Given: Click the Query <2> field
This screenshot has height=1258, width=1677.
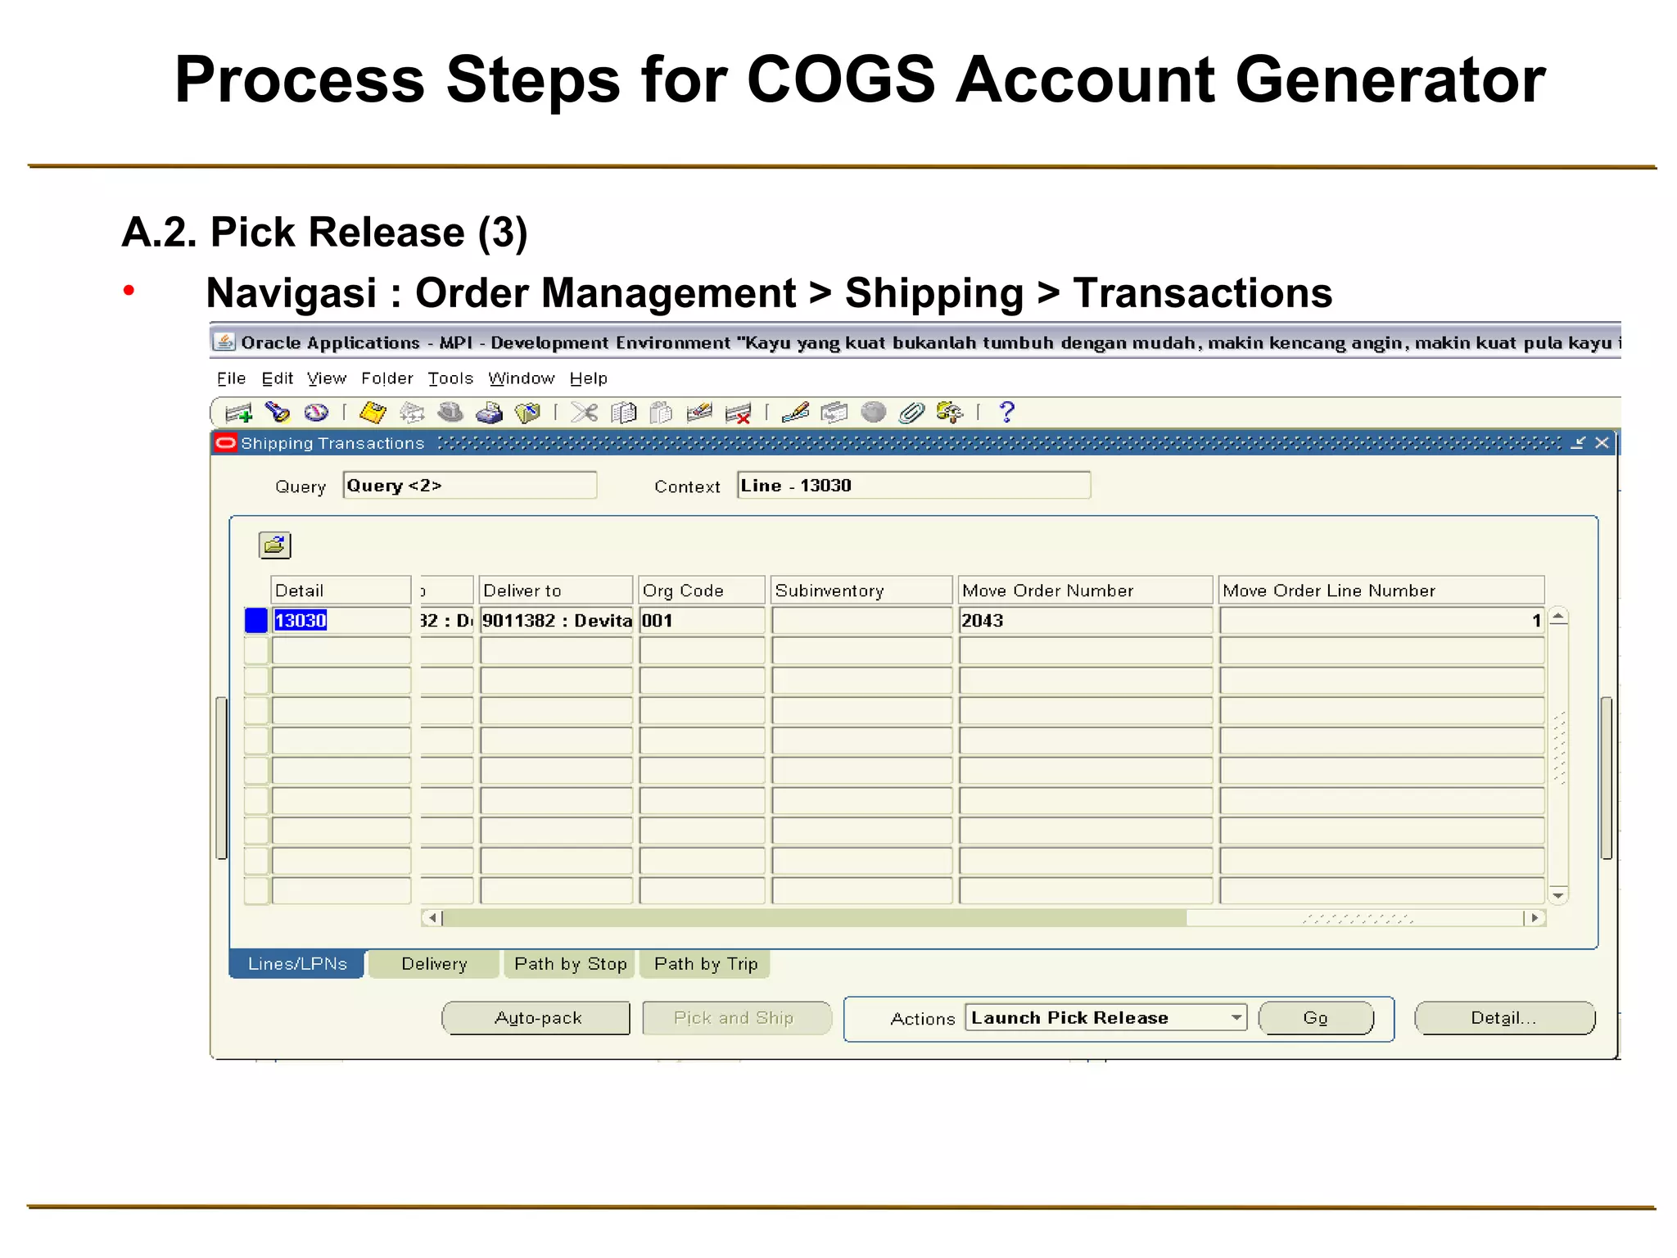Looking at the screenshot, I should pyautogui.click(x=470, y=485).
